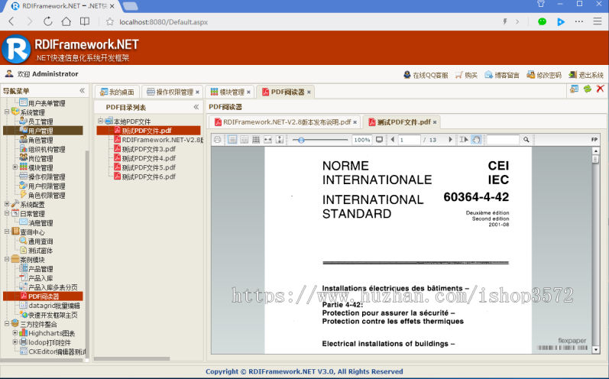609x379 pixels.
Task: Select the hand pan tool
Action: 476,139
